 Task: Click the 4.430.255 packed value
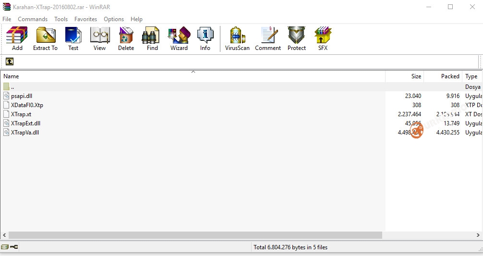coord(448,133)
